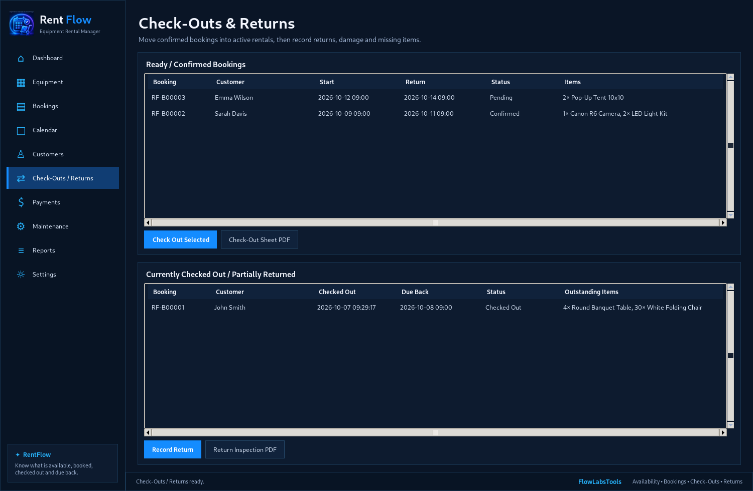753x491 pixels.
Task: Click the Reports lines icon
Action: point(21,251)
